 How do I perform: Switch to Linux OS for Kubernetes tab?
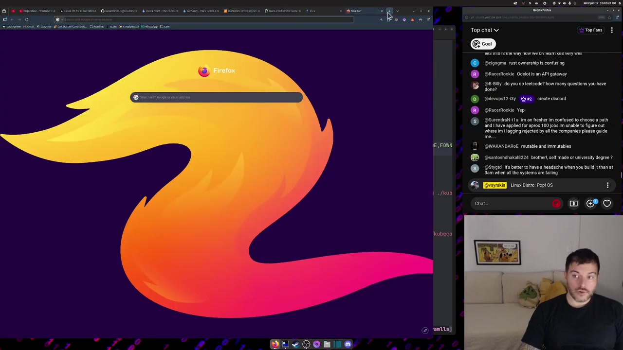tap(78, 11)
